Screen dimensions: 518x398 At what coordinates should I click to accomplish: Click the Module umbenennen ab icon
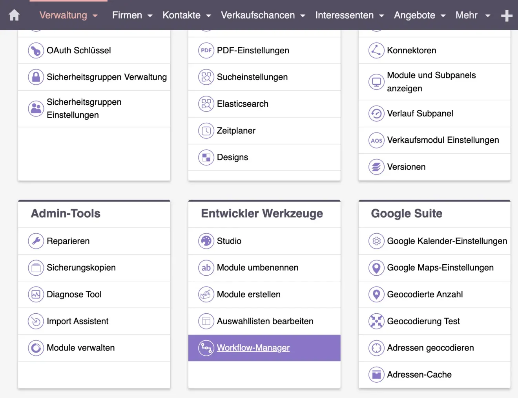pyautogui.click(x=206, y=268)
